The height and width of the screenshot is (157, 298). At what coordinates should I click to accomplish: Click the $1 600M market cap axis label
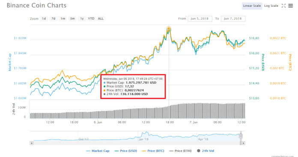[x=20, y=98]
